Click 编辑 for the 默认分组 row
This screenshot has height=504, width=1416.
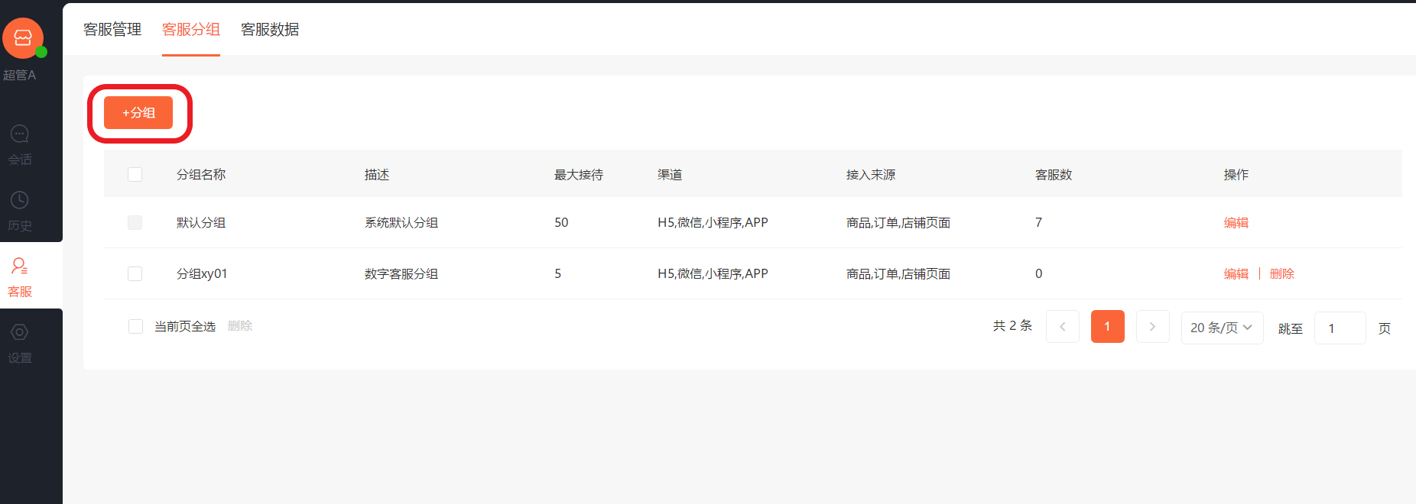[1236, 223]
